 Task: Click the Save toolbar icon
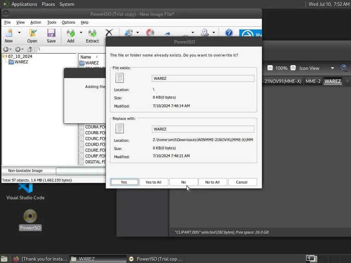(51, 36)
